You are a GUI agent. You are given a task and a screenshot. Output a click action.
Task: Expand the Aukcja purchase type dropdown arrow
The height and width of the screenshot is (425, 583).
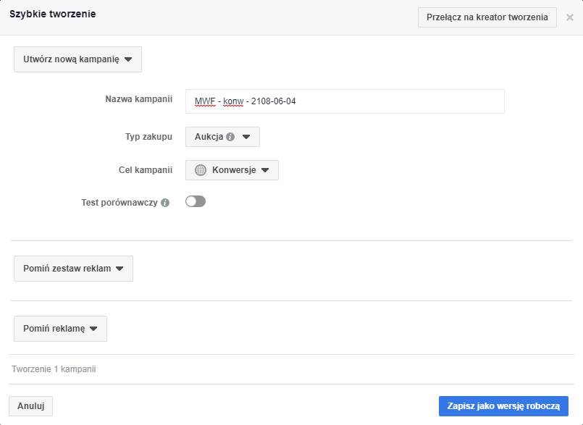click(x=246, y=137)
